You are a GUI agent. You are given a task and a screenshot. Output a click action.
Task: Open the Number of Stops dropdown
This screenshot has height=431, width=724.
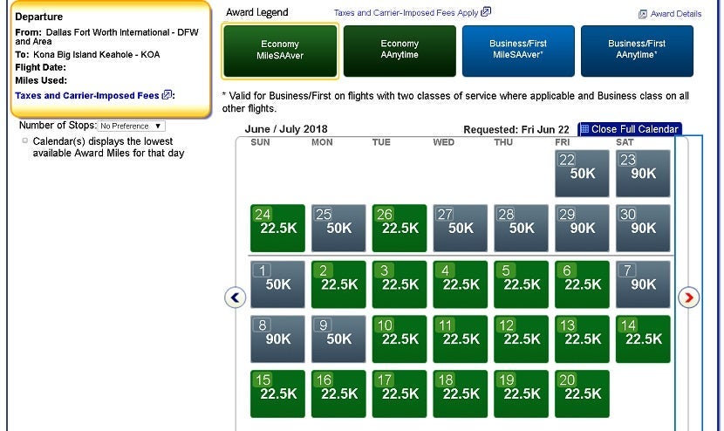[131, 127]
